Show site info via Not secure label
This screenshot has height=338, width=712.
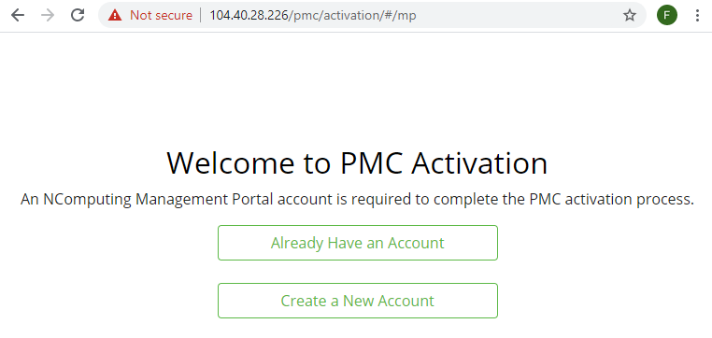(x=162, y=16)
